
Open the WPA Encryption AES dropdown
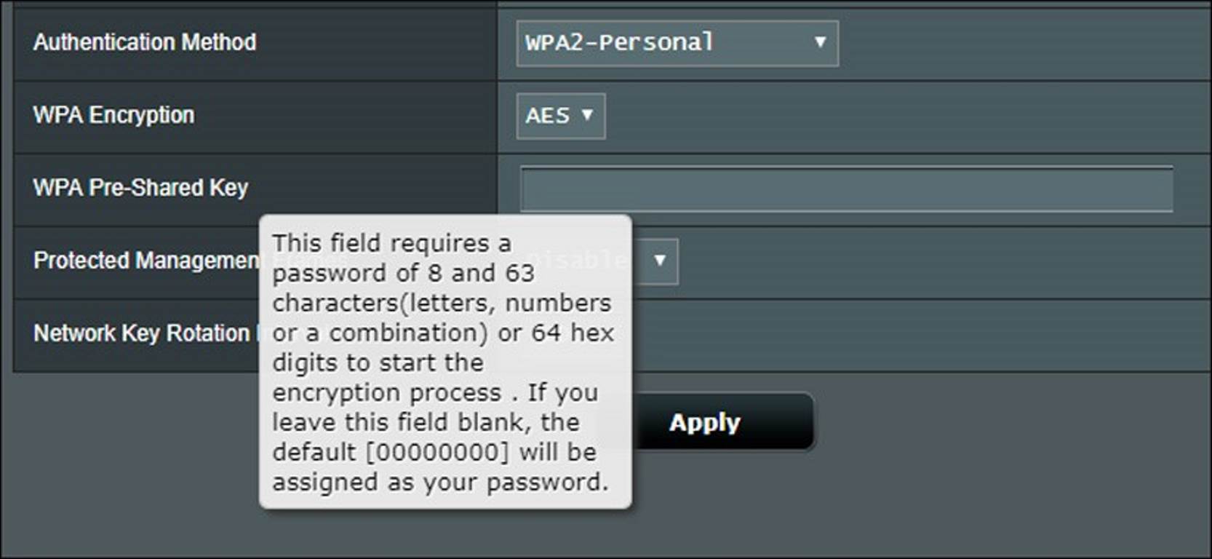(x=560, y=116)
